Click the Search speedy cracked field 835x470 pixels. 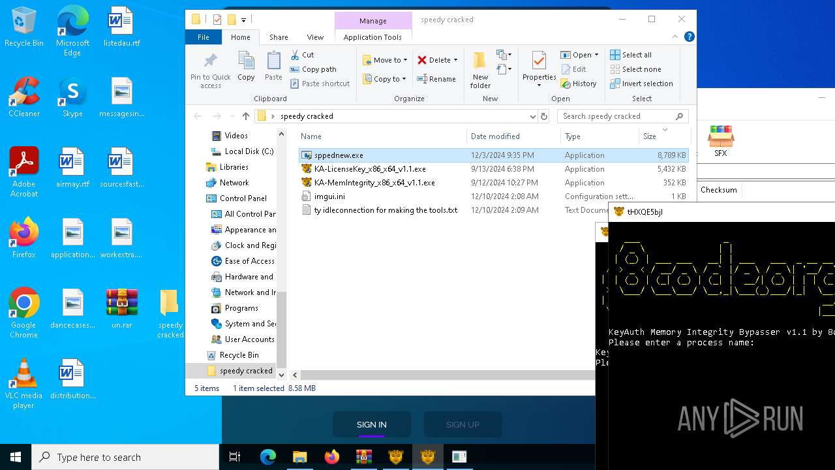tap(622, 116)
